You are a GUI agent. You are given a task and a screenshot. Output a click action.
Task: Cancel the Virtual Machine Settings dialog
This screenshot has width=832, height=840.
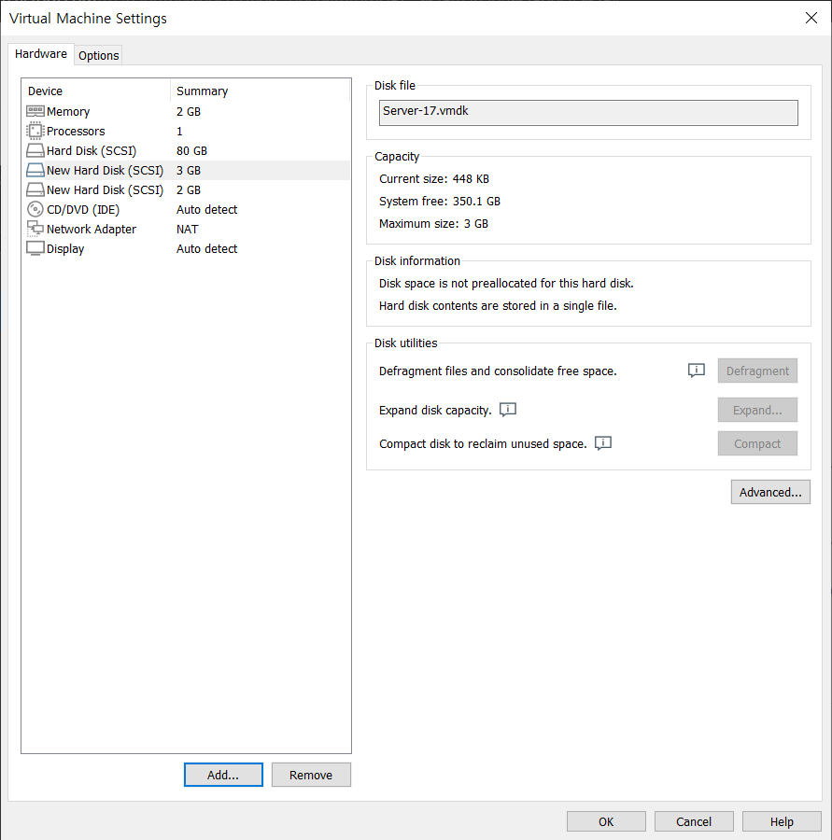point(694,821)
